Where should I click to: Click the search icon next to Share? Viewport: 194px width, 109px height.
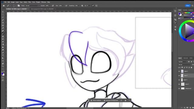192,6
